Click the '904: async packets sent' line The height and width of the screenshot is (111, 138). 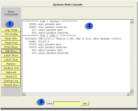[x=47, y=50]
